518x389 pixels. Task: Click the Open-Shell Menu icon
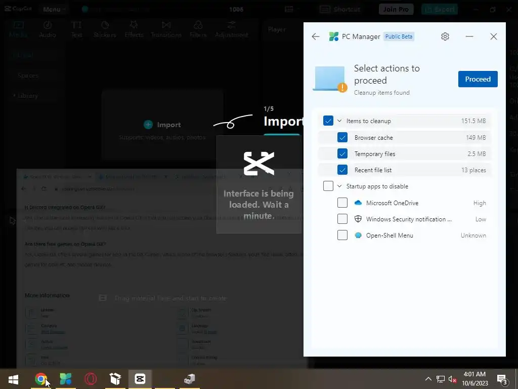358,235
